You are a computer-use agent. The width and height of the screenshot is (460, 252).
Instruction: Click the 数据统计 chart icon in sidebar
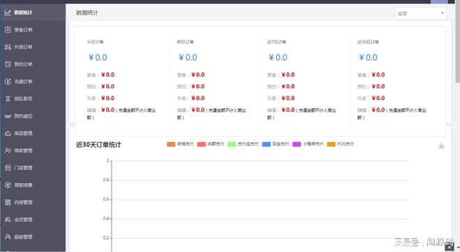coord(8,13)
